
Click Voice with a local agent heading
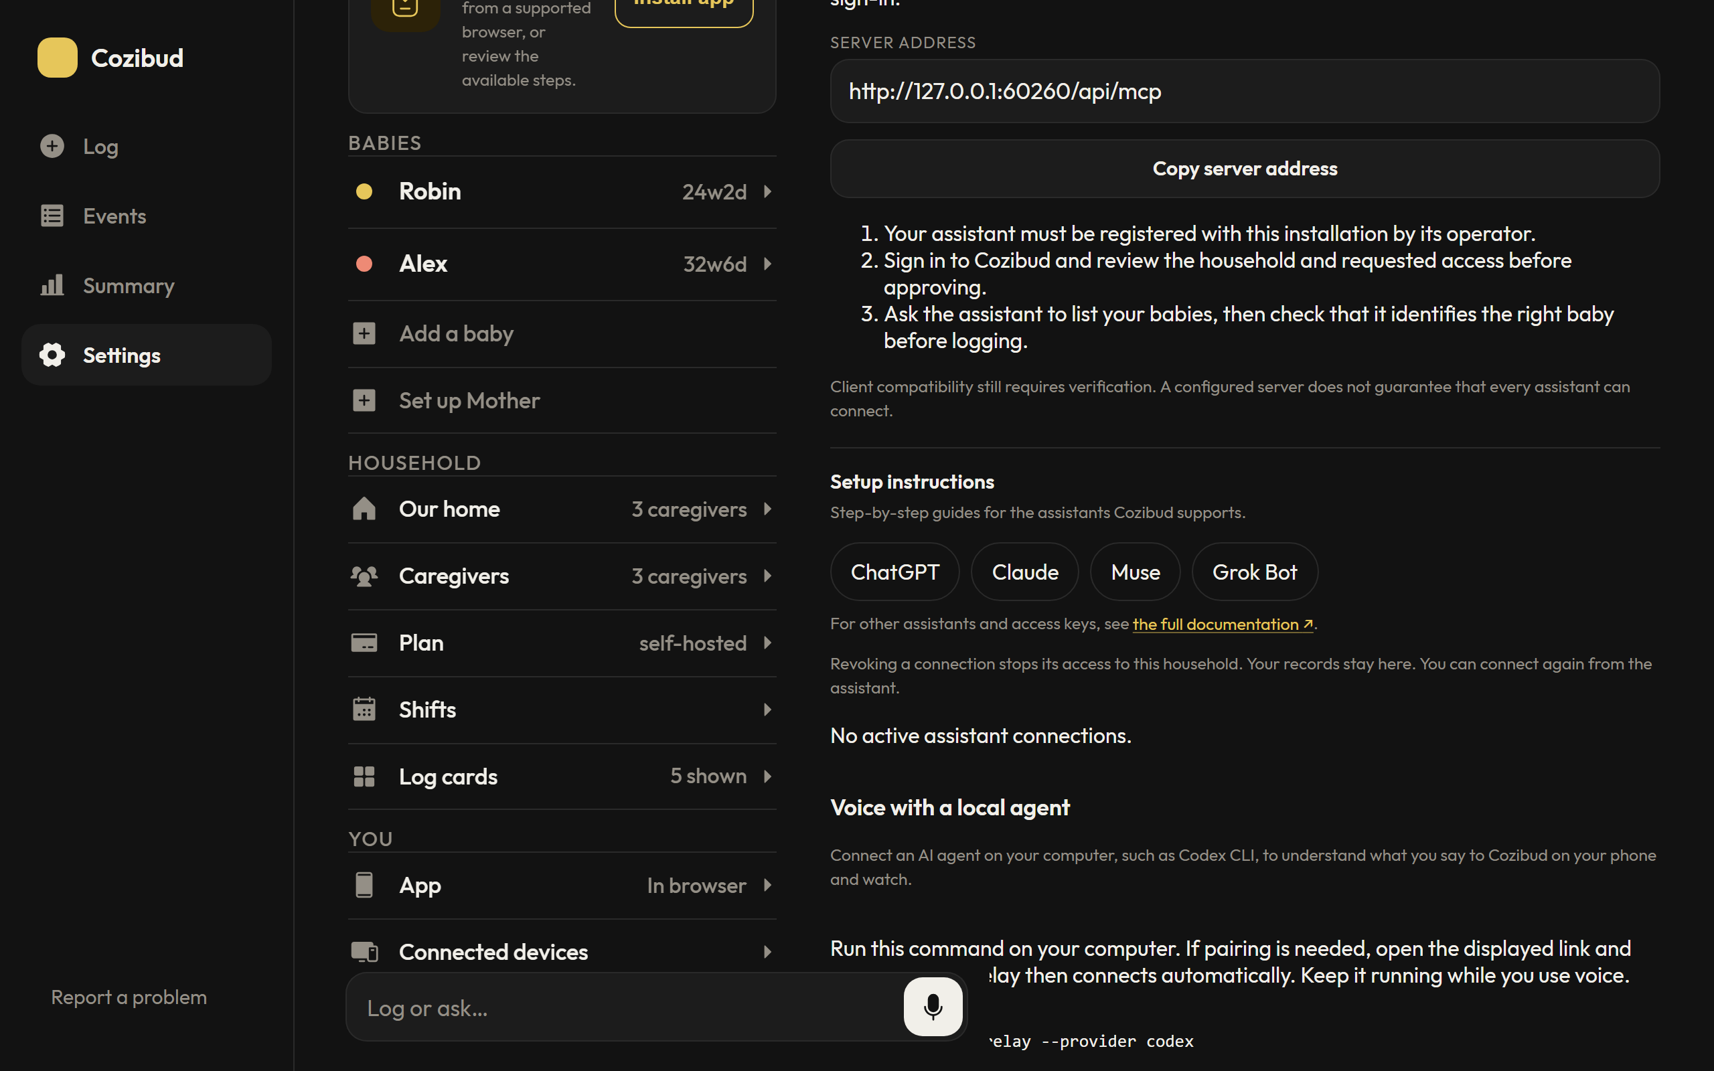950,807
